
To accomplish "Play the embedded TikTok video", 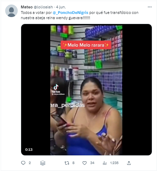I will point(86,90).
